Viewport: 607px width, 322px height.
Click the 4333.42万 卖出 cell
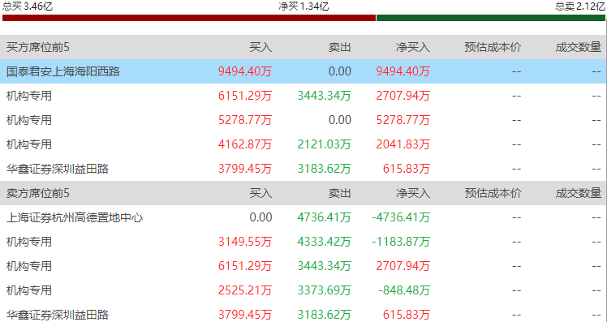[324, 242]
